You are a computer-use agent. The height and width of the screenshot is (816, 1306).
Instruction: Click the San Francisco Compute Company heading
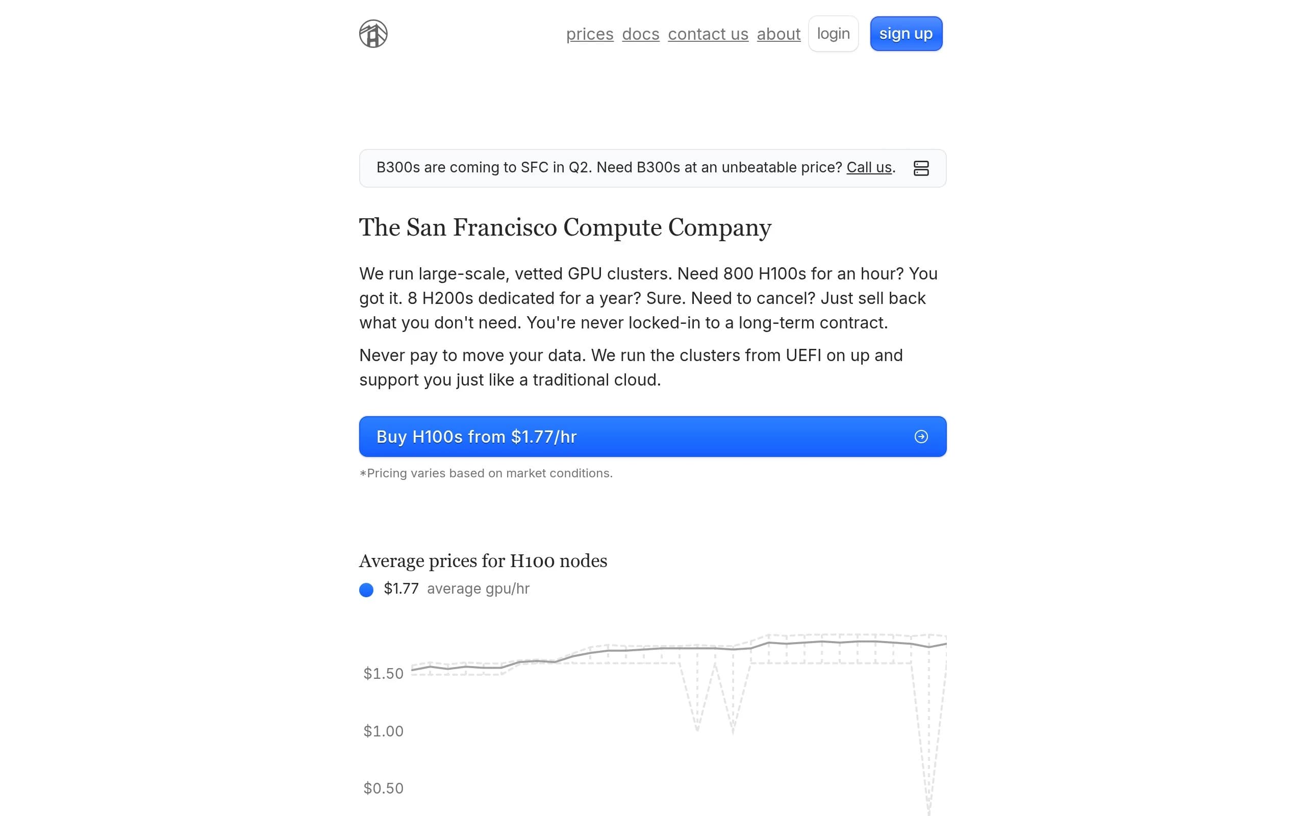565,228
